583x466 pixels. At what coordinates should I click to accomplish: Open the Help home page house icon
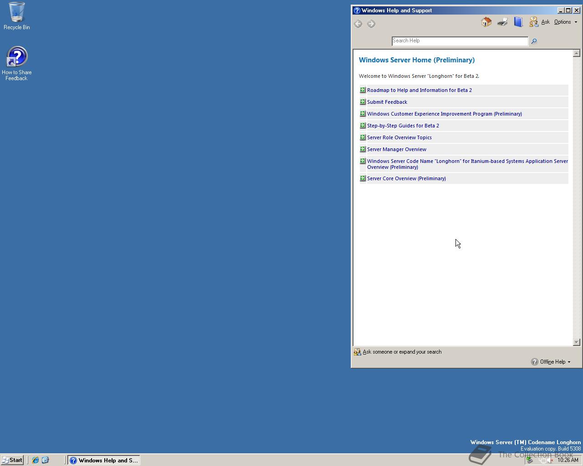point(486,22)
